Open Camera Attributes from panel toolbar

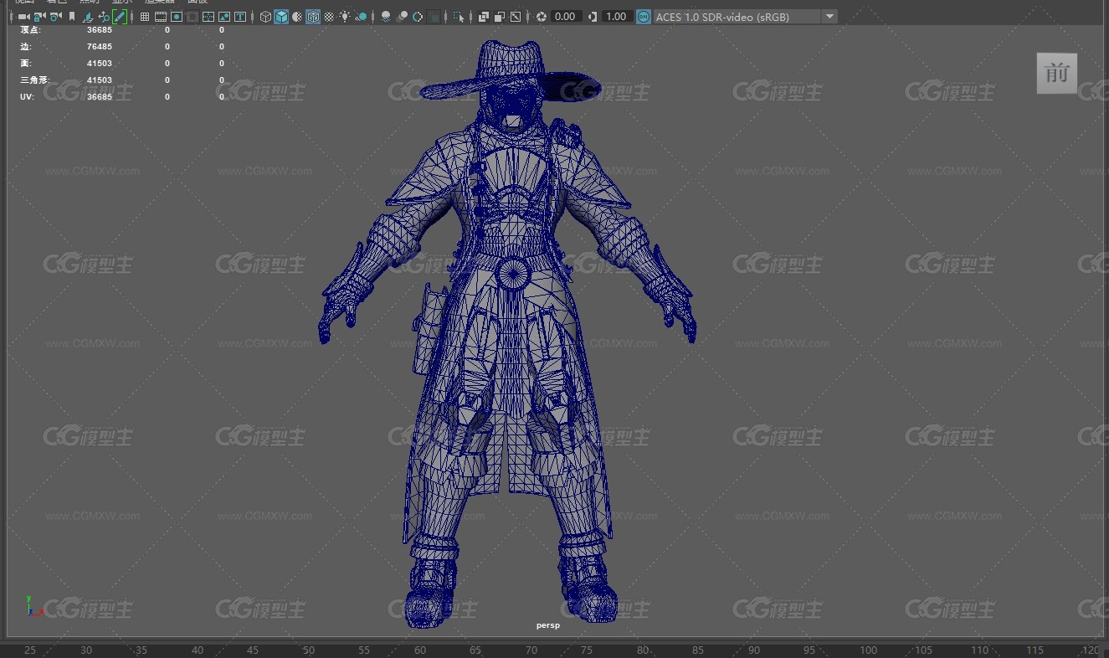coord(54,17)
